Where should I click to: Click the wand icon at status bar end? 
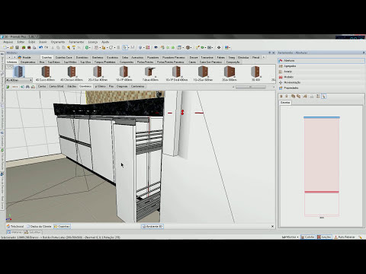361,237
